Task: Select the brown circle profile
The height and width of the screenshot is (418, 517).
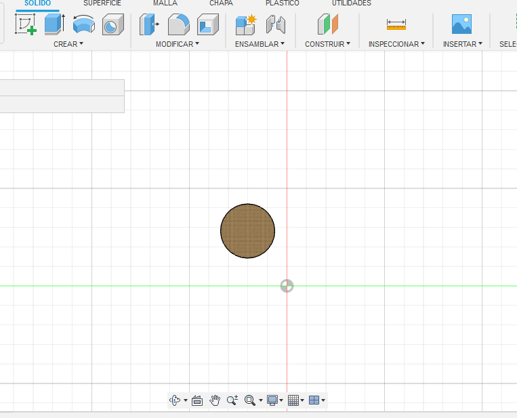Action: [x=247, y=231]
